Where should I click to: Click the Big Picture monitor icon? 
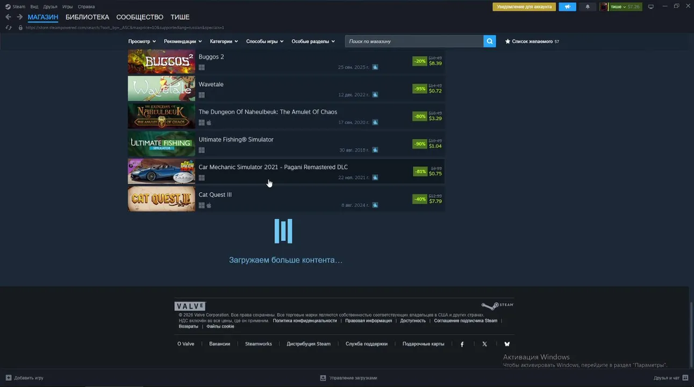pos(651,7)
